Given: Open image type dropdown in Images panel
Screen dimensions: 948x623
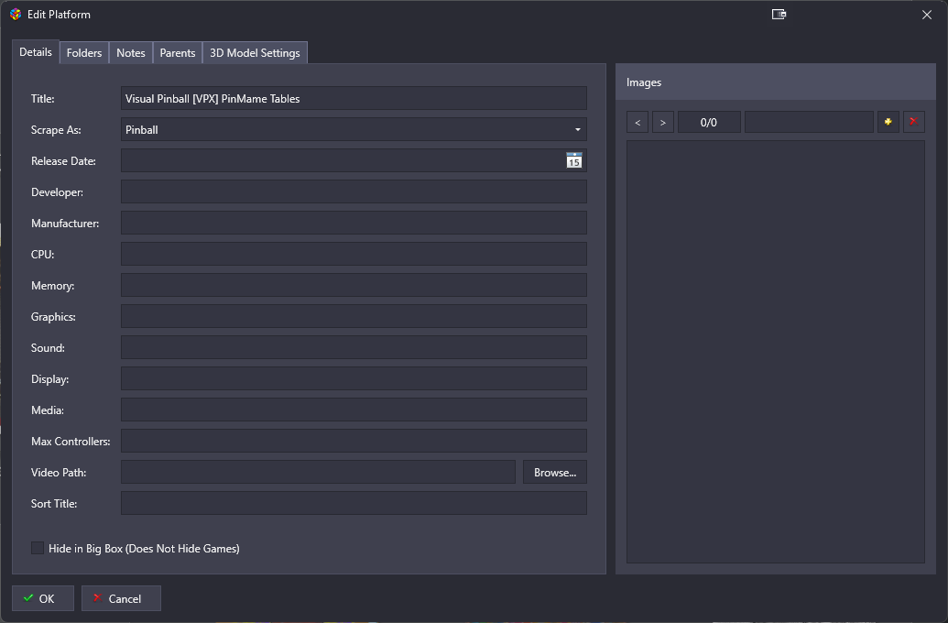Looking at the screenshot, I should 809,122.
